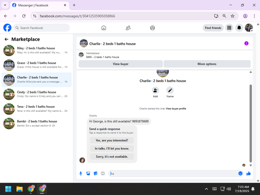Switch to first Chrome taskbar icon
The width and height of the screenshot is (260, 195).
31,189
